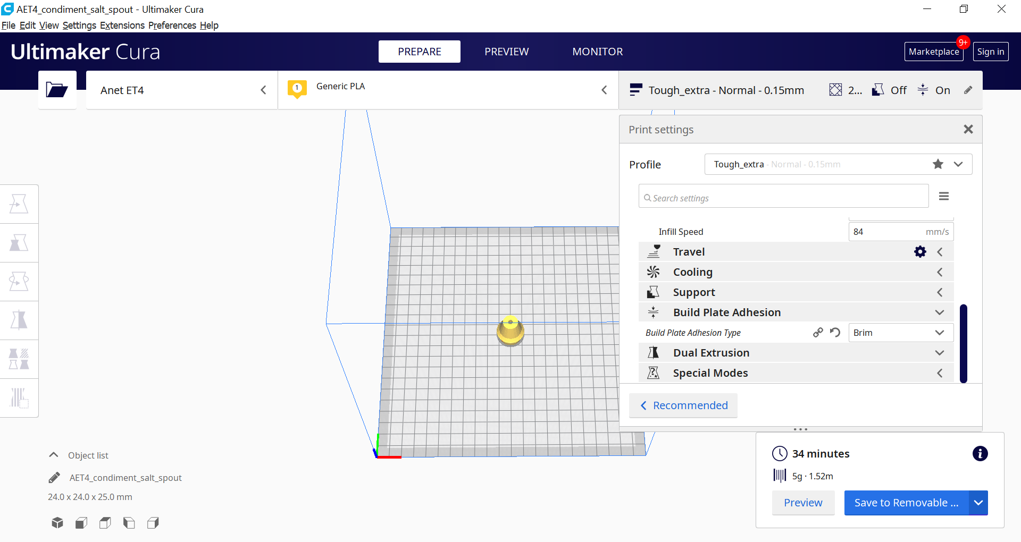Click the info icon next to print time
Screen dimensions: 1021x542
coord(980,453)
